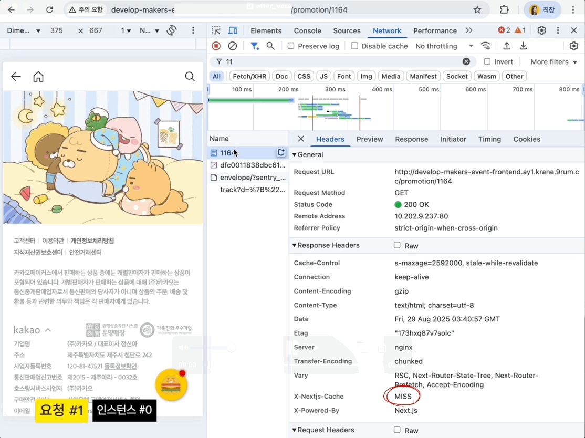Click the search icon in the mobile page
The image size is (585, 438).
click(190, 77)
